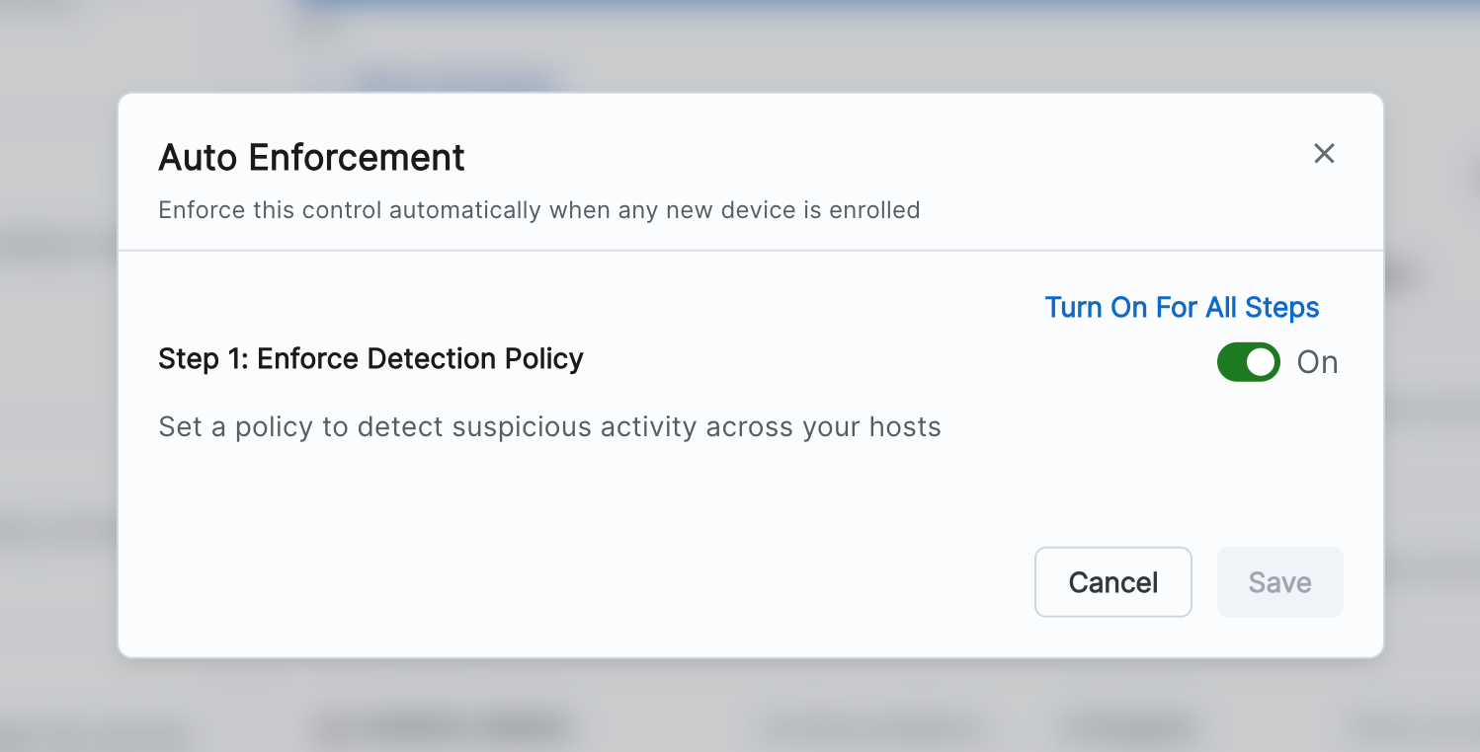Click the green track of the On switch
Screen dimensions: 1480x752
(x=1232, y=362)
